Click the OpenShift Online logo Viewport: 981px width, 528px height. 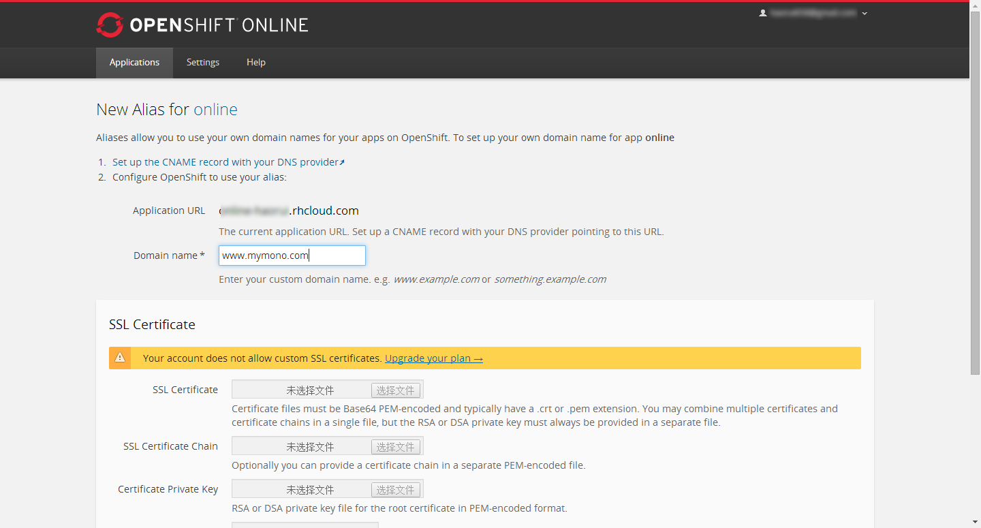pos(202,25)
